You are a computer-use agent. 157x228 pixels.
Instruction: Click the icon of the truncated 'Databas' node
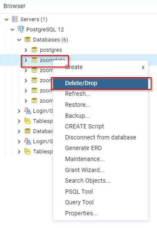pos(28,131)
